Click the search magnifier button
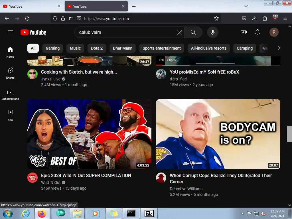The width and height of the screenshot is (292, 219). pos(193,32)
